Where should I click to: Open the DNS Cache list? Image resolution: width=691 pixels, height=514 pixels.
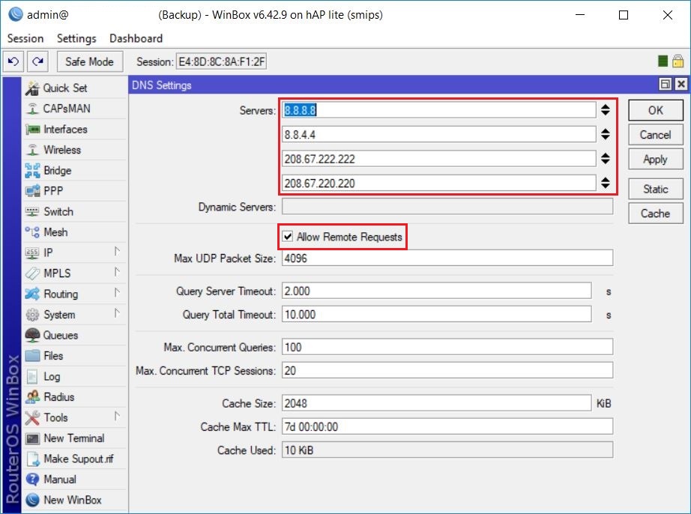click(x=656, y=214)
